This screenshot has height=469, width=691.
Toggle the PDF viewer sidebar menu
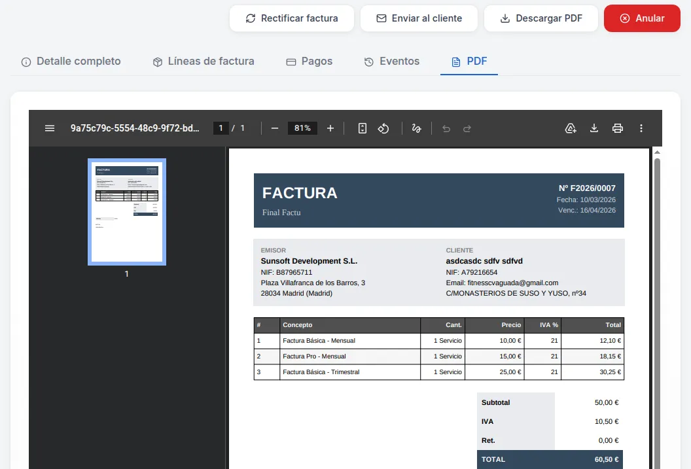[50, 128]
